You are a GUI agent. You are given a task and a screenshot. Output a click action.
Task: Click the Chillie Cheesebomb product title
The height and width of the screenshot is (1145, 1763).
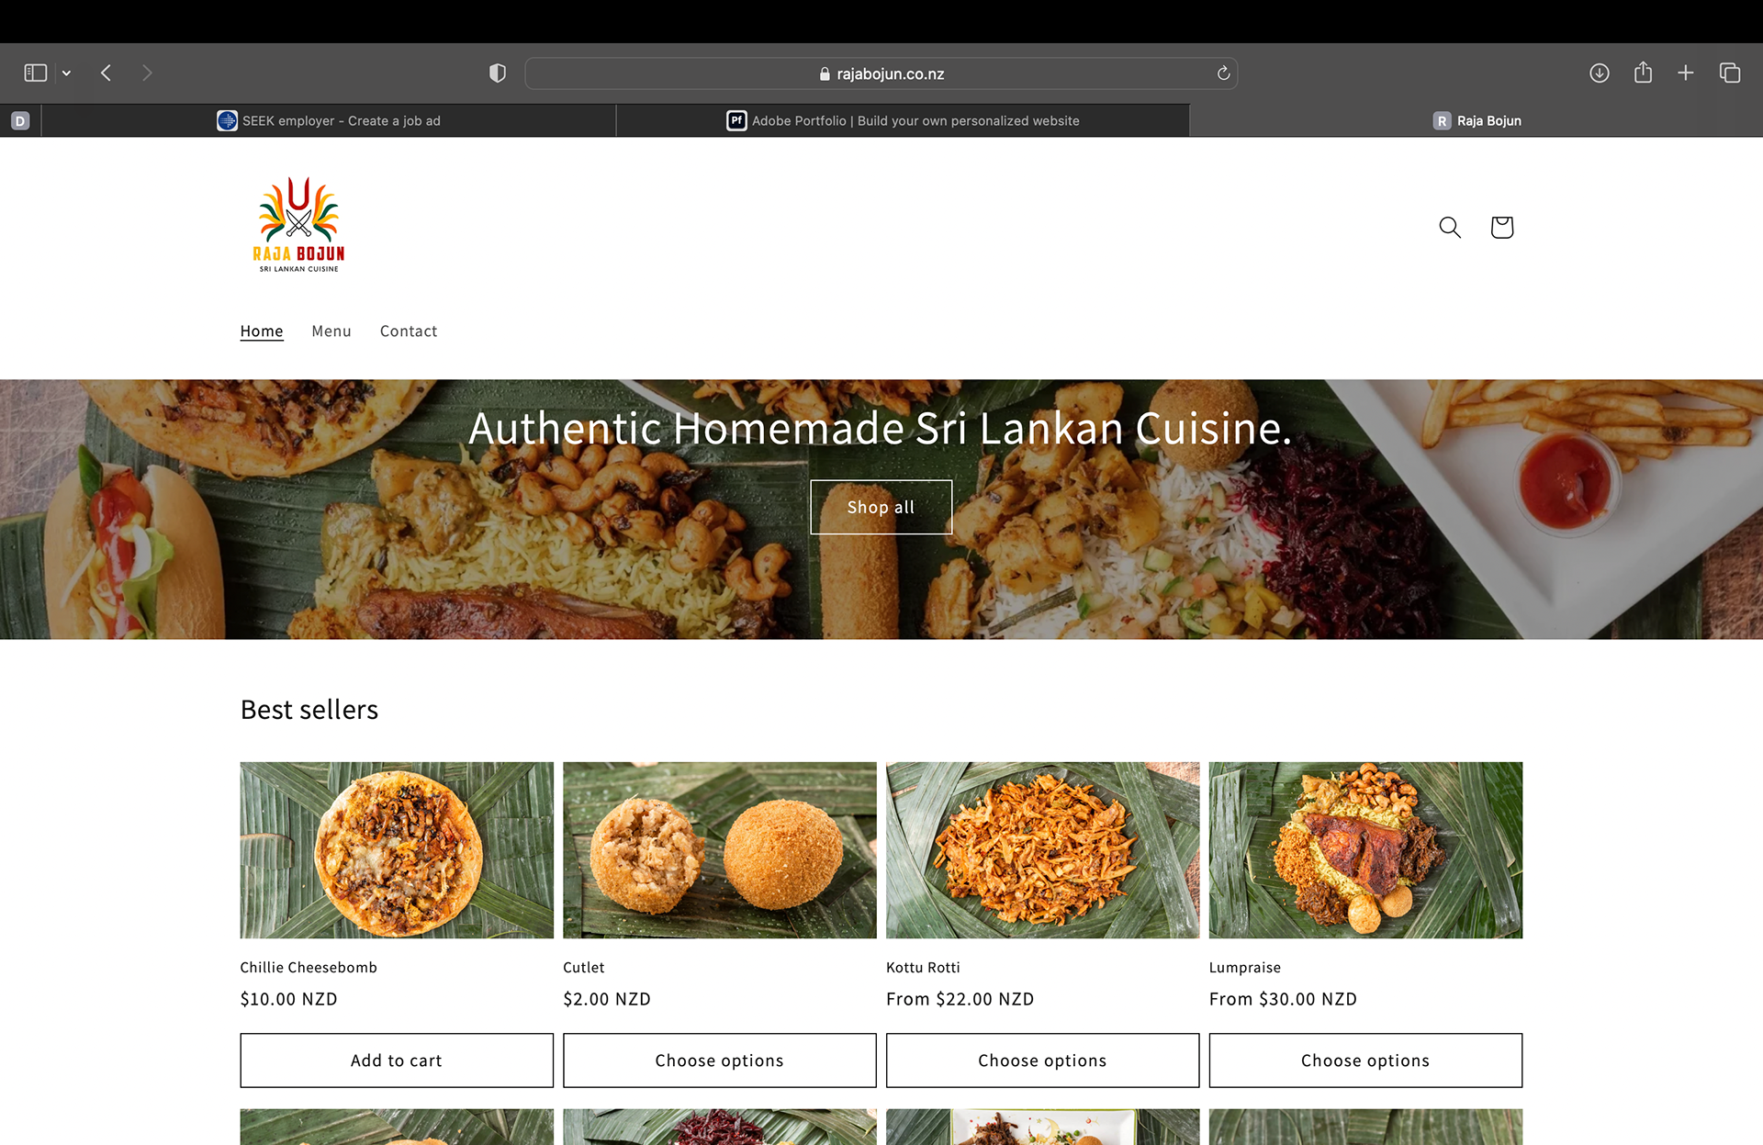click(x=309, y=967)
